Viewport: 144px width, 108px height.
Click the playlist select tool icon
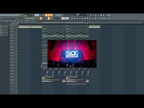(x=12, y=21)
